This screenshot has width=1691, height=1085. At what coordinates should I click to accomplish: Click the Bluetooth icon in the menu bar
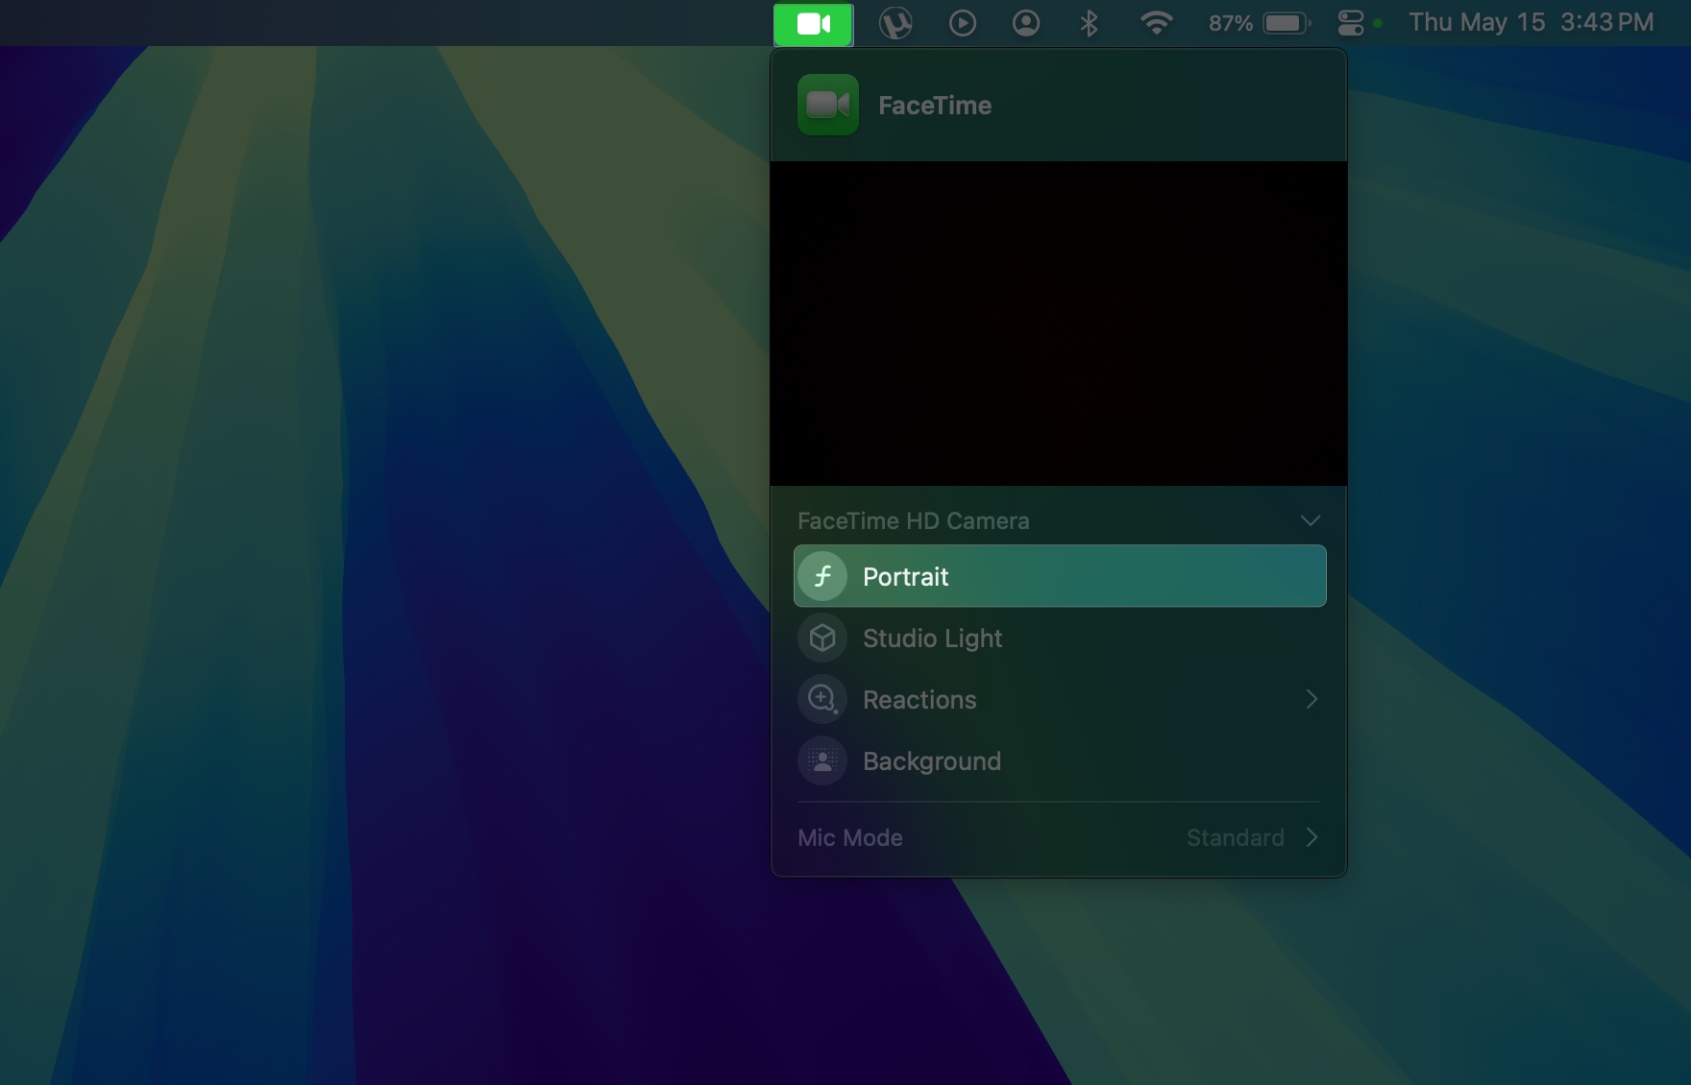(1091, 22)
